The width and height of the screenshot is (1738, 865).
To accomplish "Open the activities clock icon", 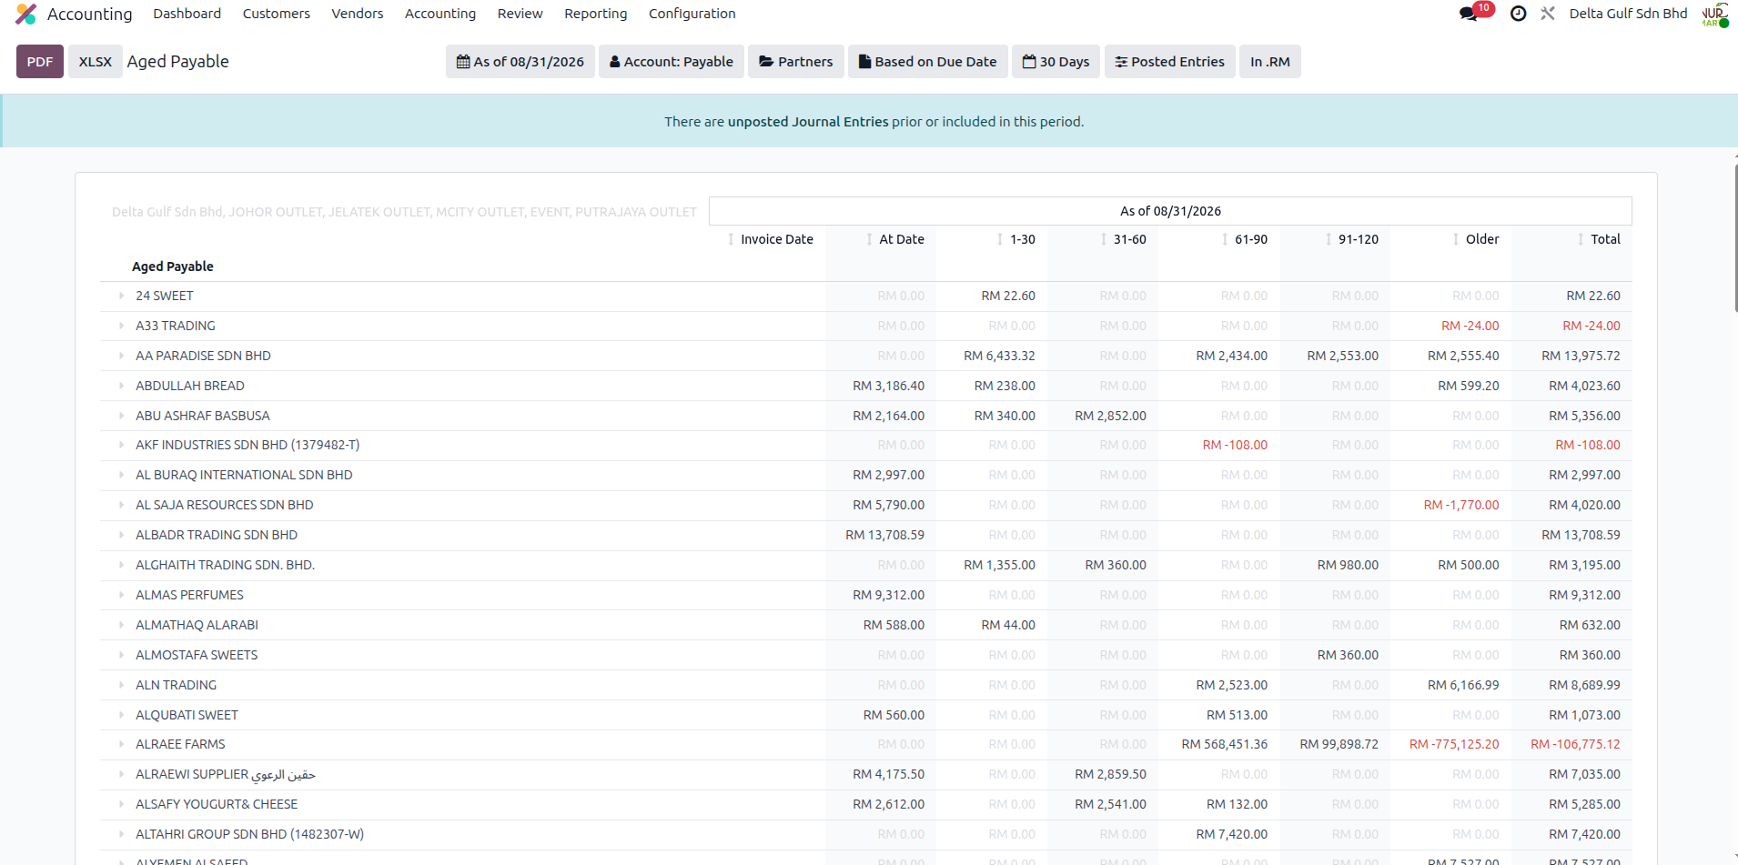I will pyautogui.click(x=1518, y=14).
